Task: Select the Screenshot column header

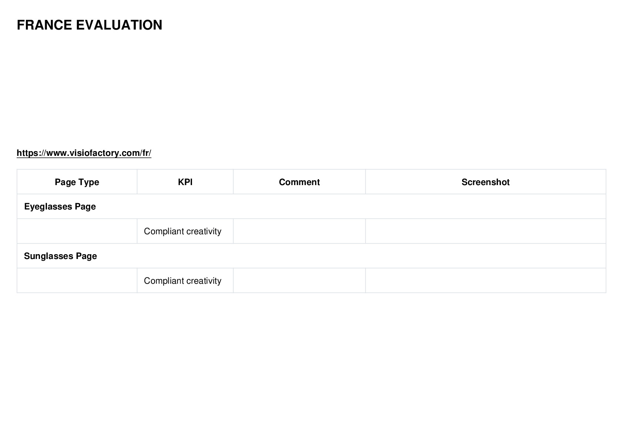Action: tap(486, 182)
